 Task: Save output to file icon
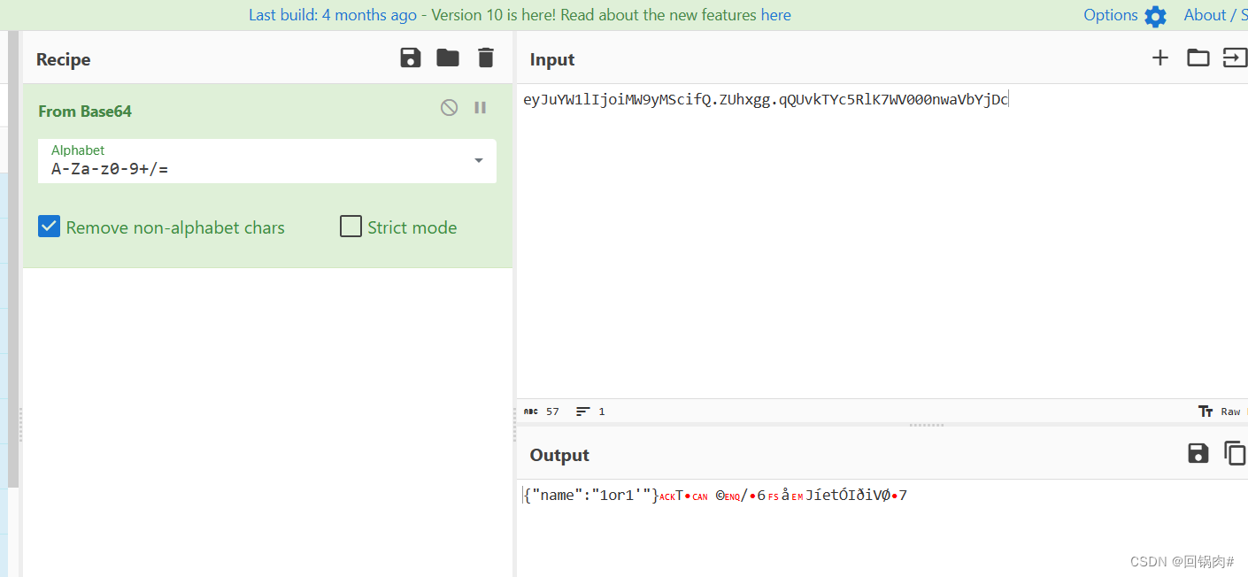click(1198, 454)
